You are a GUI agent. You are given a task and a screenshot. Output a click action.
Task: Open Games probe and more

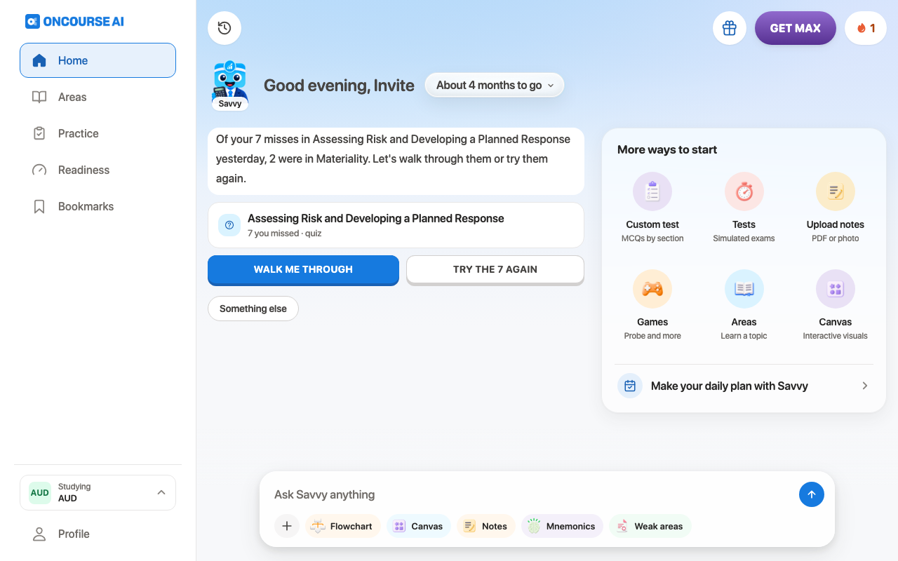coord(652,306)
